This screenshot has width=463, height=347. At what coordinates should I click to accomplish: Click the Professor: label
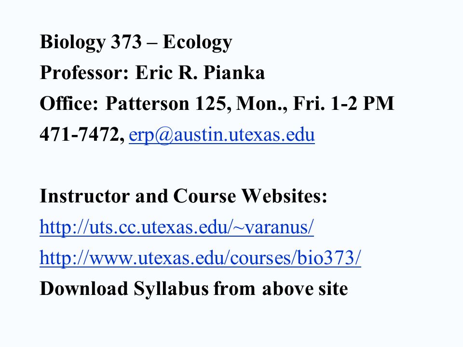pyautogui.click(x=84, y=73)
